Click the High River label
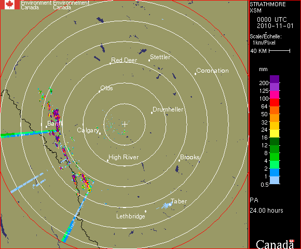Screen dimensions: 301x249 tap(124, 157)
